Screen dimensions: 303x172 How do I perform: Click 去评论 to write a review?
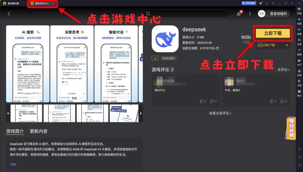[x=284, y=69]
